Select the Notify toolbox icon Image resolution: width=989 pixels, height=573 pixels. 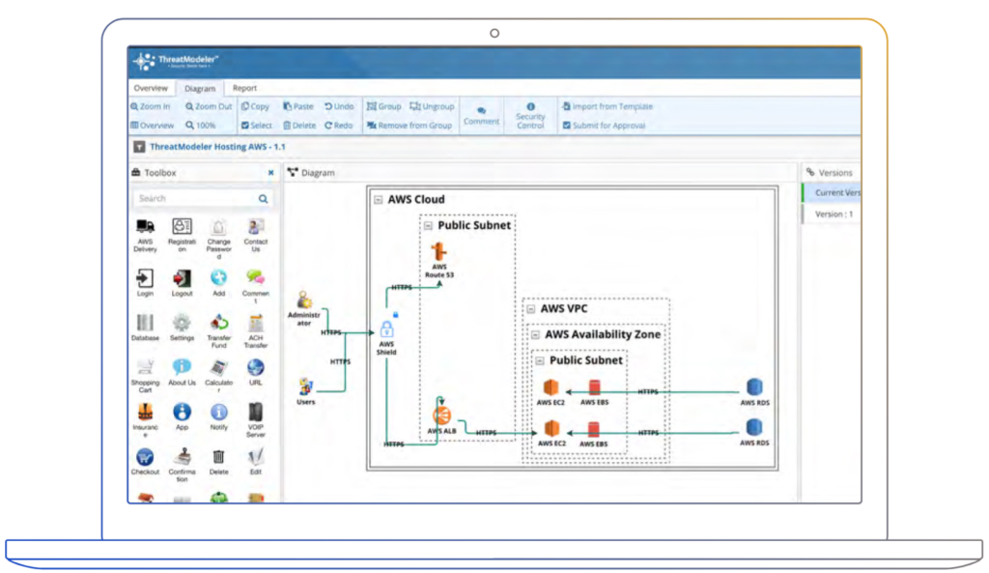coord(219,412)
